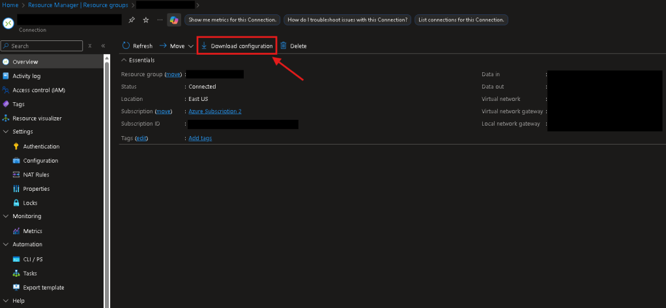The width and height of the screenshot is (666, 308).
Task: Collapse the Monitoring group in sidebar
Action: click(6, 216)
